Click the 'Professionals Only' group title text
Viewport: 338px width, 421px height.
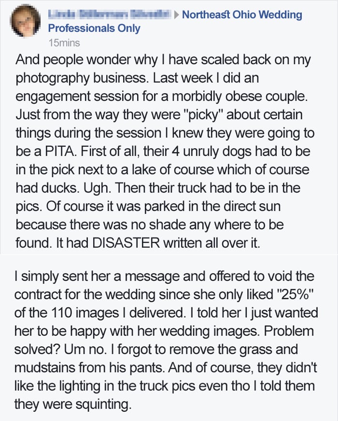click(x=94, y=28)
